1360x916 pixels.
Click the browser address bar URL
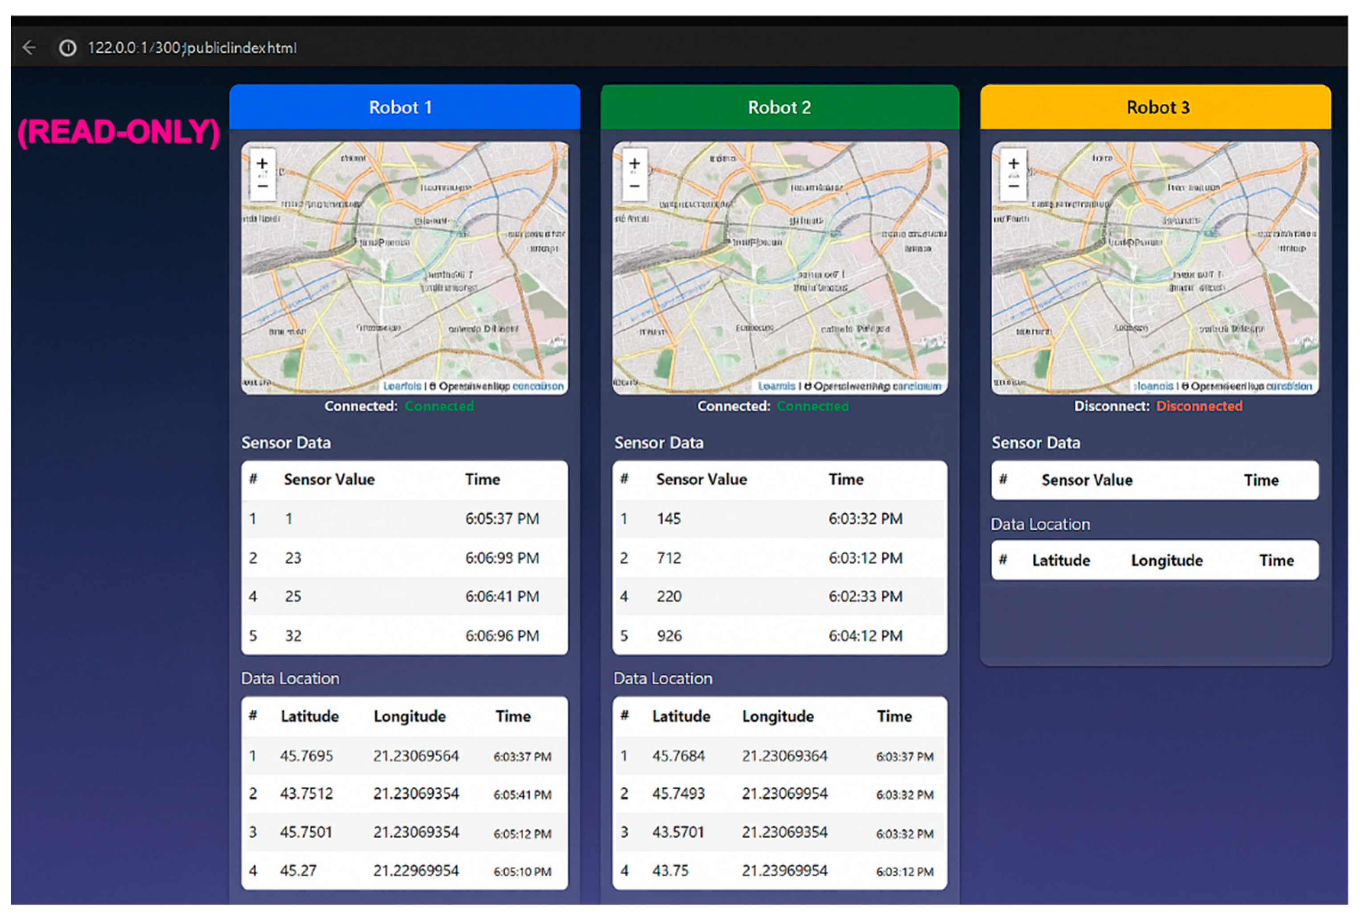coord(192,48)
